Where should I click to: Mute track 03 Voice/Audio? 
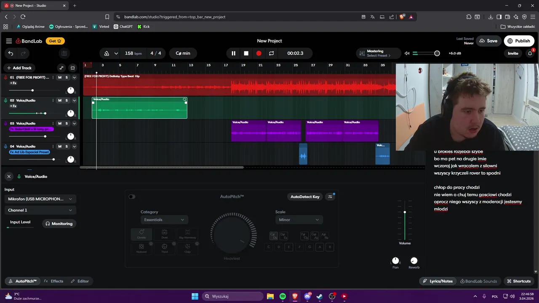[x=60, y=123]
